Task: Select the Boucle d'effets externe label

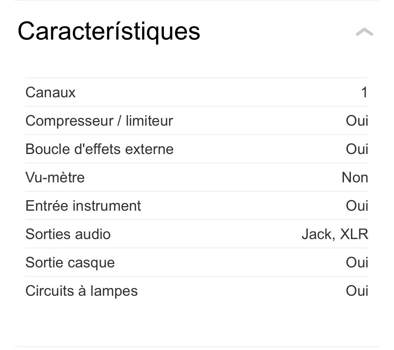Action: tap(99, 149)
